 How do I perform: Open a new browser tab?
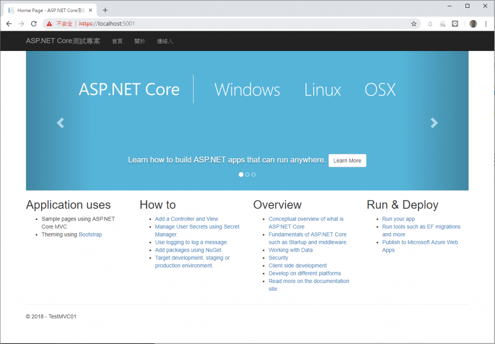coord(105,10)
